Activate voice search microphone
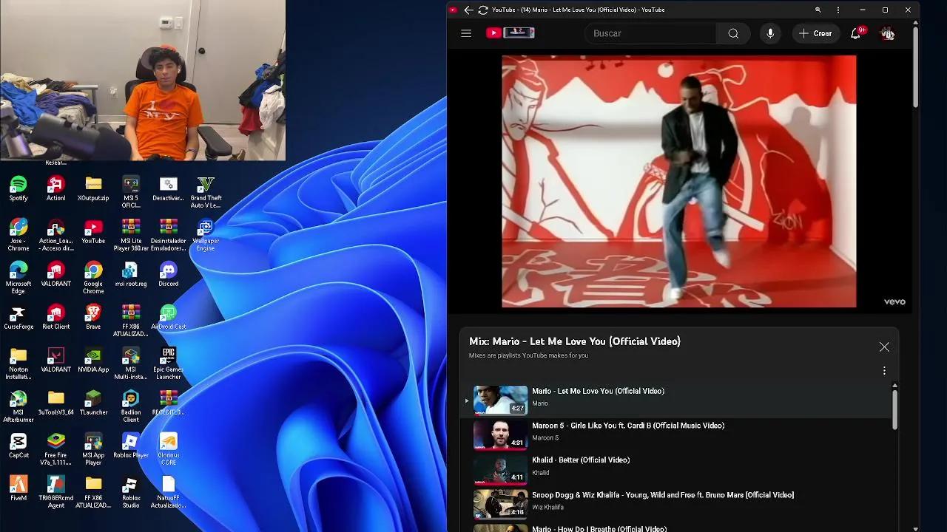Image resolution: width=947 pixels, height=532 pixels. tap(770, 33)
